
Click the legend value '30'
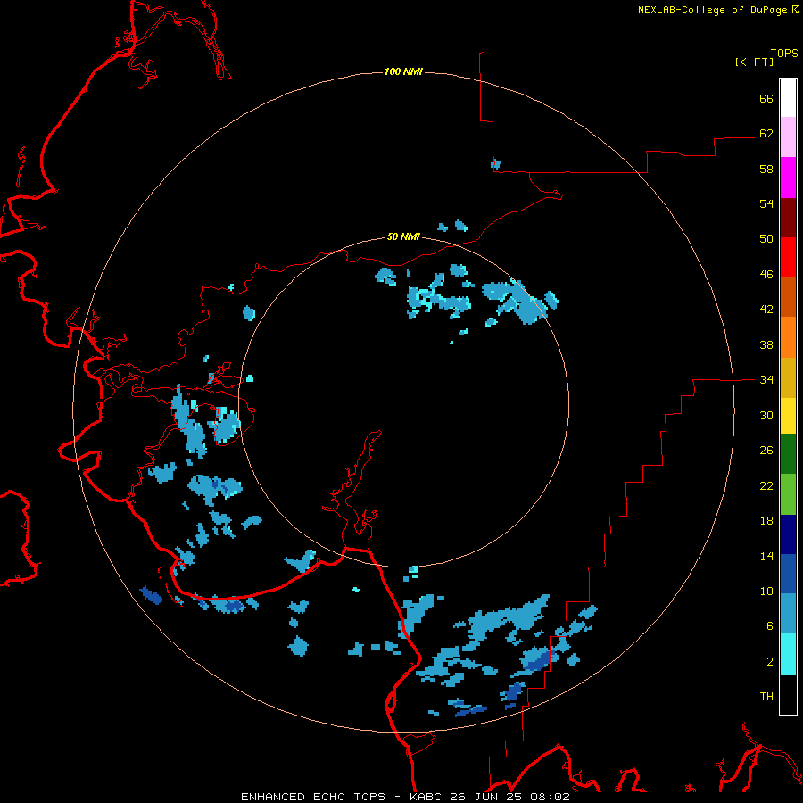click(x=766, y=415)
